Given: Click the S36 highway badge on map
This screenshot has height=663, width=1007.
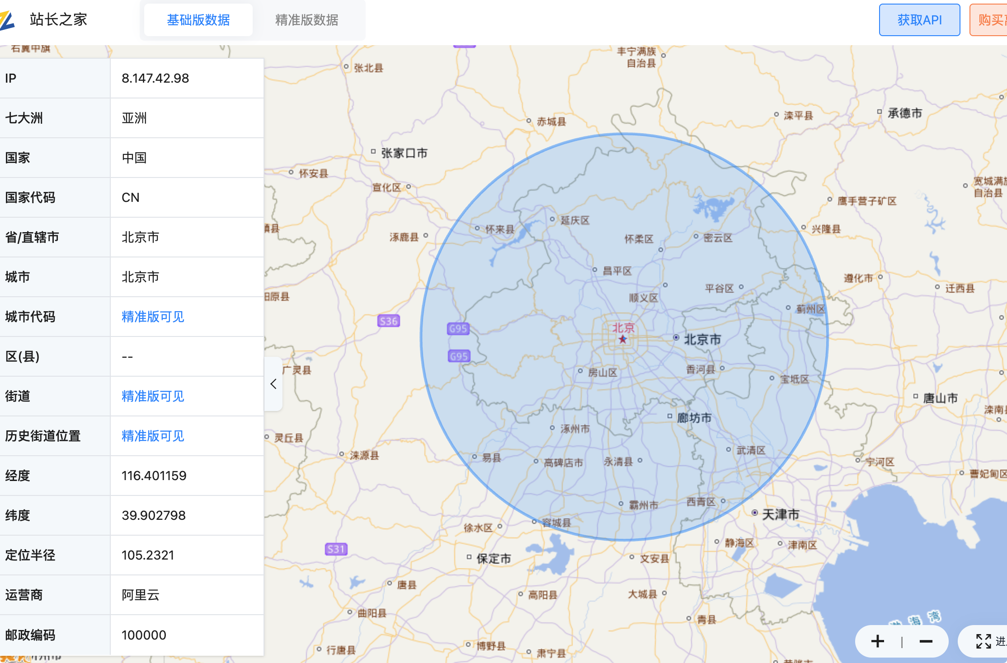Looking at the screenshot, I should tap(388, 321).
